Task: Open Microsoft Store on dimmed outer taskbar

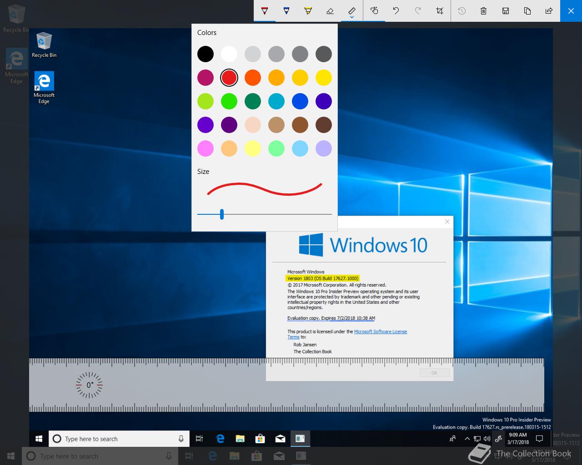Action: tap(256, 456)
